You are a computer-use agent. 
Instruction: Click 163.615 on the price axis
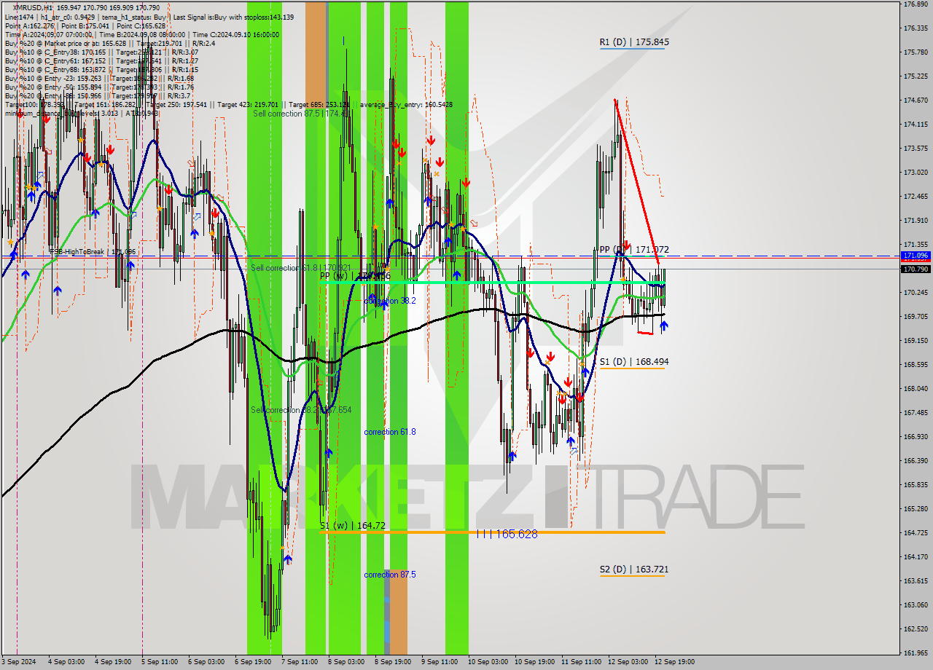click(916, 581)
